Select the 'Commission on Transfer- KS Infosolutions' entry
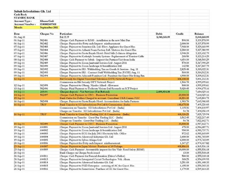 click(92, 108)
